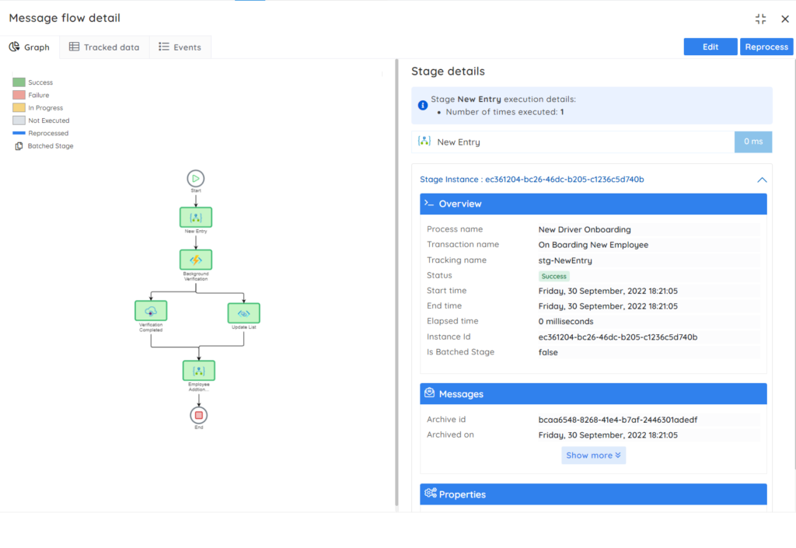
Task: Click the Success status badge
Action: click(x=553, y=276)
